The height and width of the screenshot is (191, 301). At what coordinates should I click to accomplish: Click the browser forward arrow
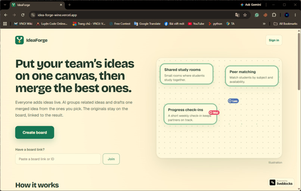point(14,15)
